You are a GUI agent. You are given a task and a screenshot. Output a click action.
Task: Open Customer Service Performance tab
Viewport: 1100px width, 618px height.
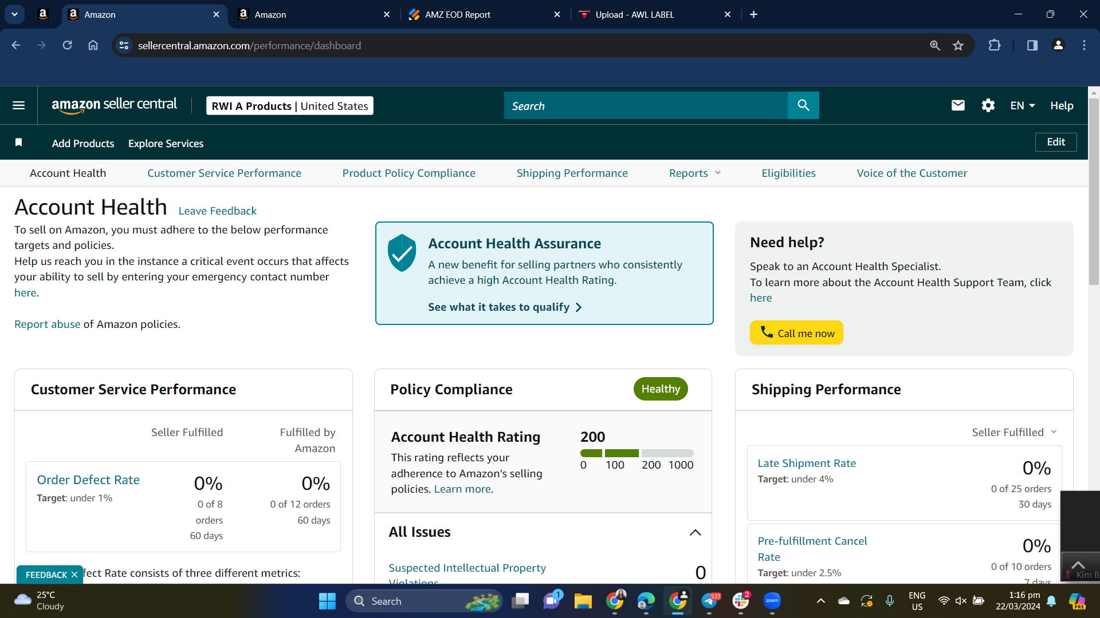(224, 173)
